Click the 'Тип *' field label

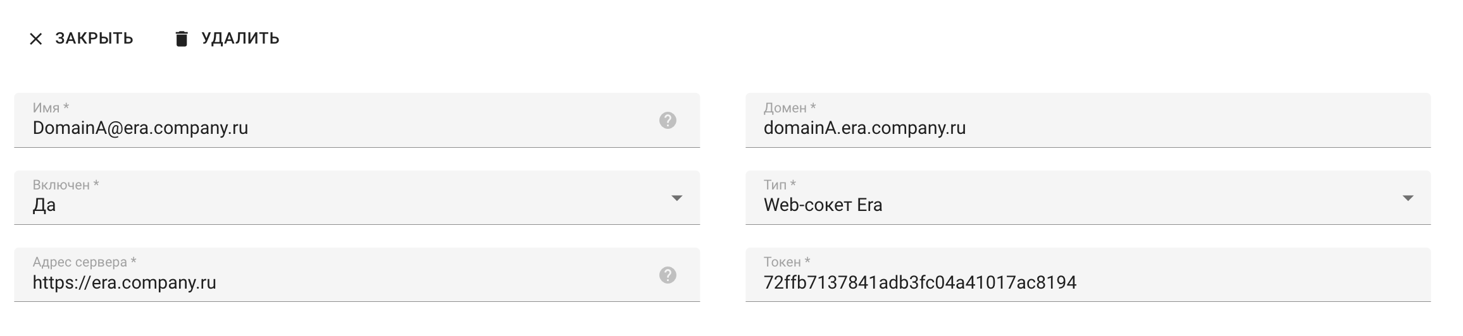pos(780,185)
